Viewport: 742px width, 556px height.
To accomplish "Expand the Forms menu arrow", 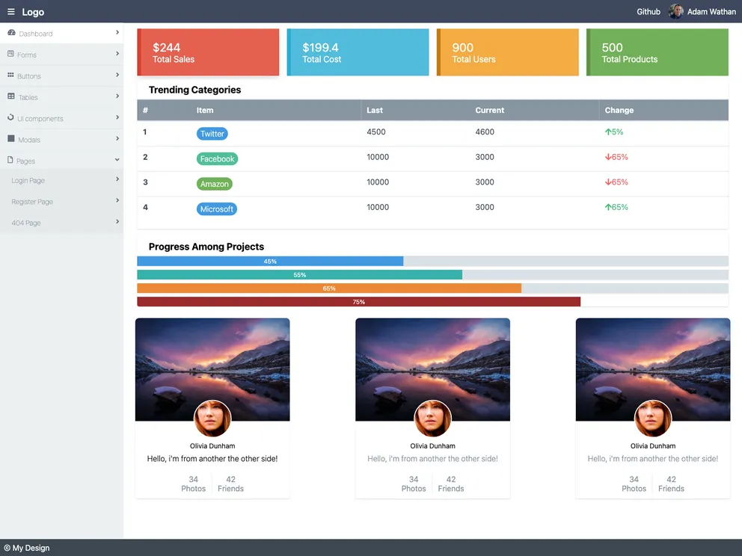I will click(117, 54).
